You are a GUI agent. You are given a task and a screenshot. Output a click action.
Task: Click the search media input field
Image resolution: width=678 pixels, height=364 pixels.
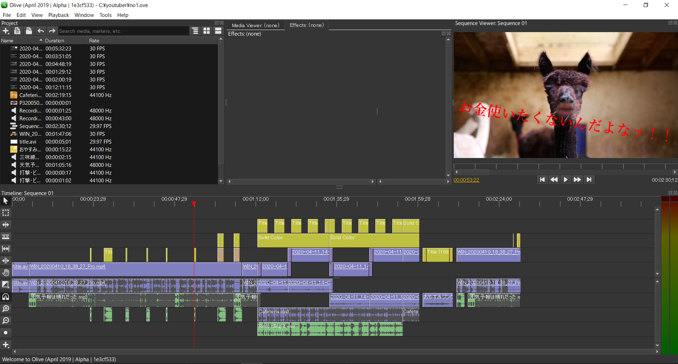[124, 31]
